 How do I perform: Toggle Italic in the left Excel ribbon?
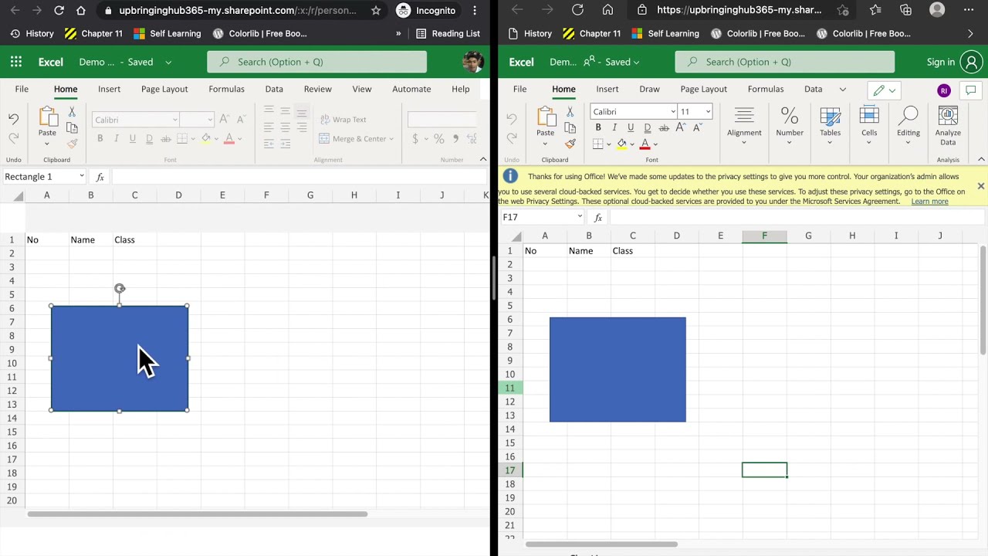tap(117, 139)
